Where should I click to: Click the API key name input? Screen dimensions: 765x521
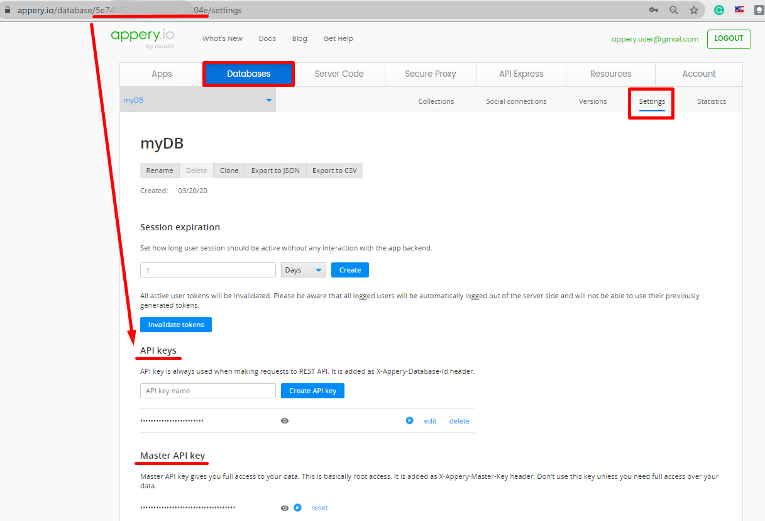(x=208, y=391)
